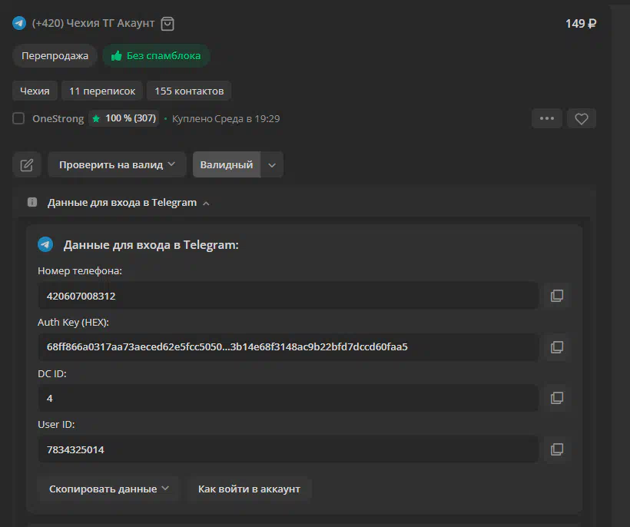The image size is (630, 527).
Task: Click the thumbs-up icon on Без спамблока
Action: tap(117, 56)
